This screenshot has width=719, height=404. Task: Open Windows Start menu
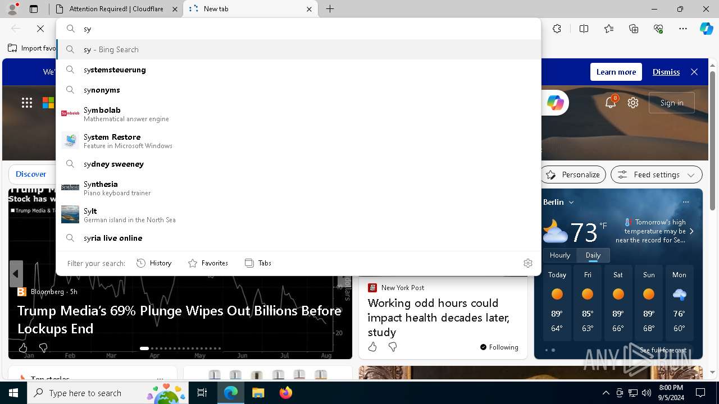(13, 393)
